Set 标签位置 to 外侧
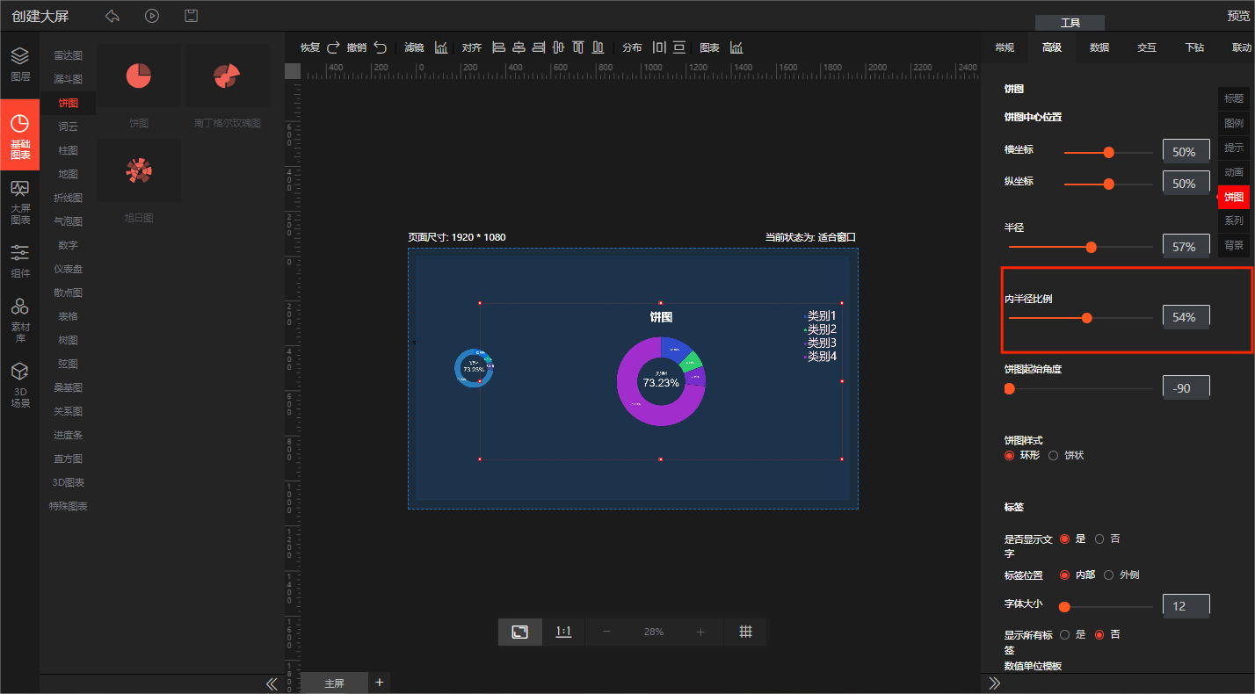Image resolution: width=1255 pixels, height=694 pixels. click(1108, 575)
